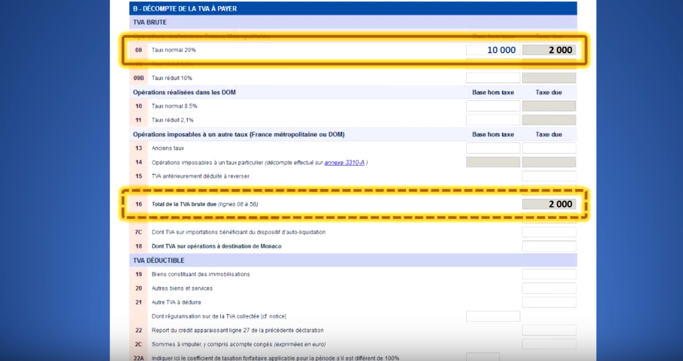Select line 13 Anciens taux taxe due field
The image size is (683, 361).
point(549,148)
